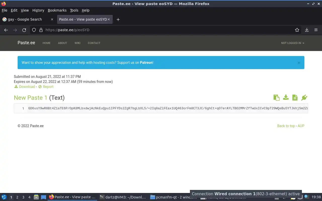
Task: Click the Submitted on August 21, 2022 text
Action: point(47,77)
